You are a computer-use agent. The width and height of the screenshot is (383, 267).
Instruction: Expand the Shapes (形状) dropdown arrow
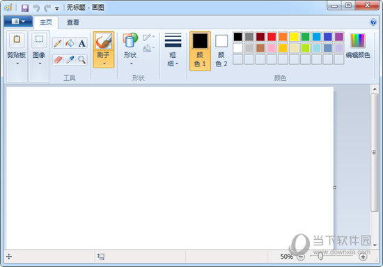(x=131, y=64)
